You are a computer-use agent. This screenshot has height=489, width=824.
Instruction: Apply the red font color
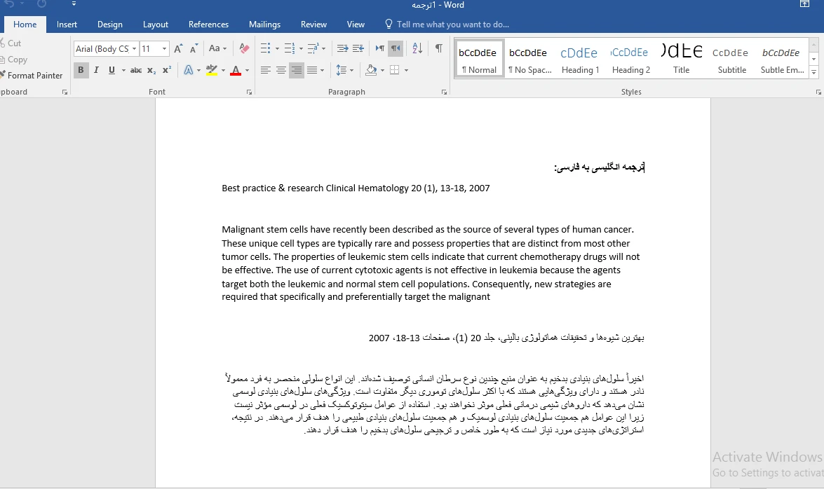click(235, 70)
